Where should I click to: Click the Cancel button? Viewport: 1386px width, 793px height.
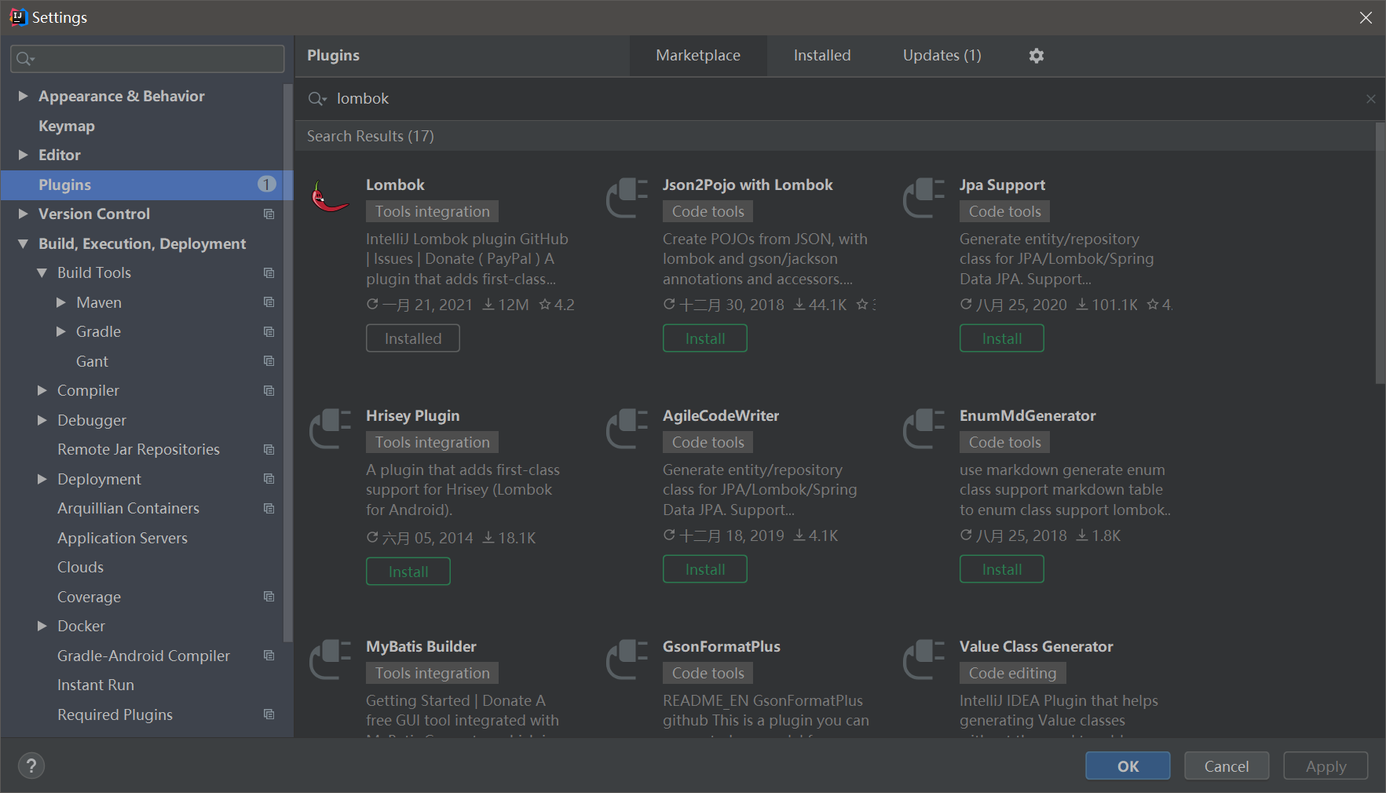coord(1227,766)
